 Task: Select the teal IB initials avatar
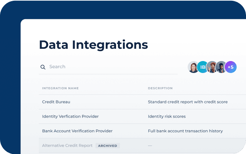coord(203,67)
